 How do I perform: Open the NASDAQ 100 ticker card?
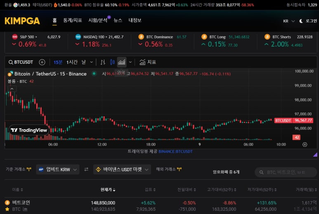tap(99, 41)
